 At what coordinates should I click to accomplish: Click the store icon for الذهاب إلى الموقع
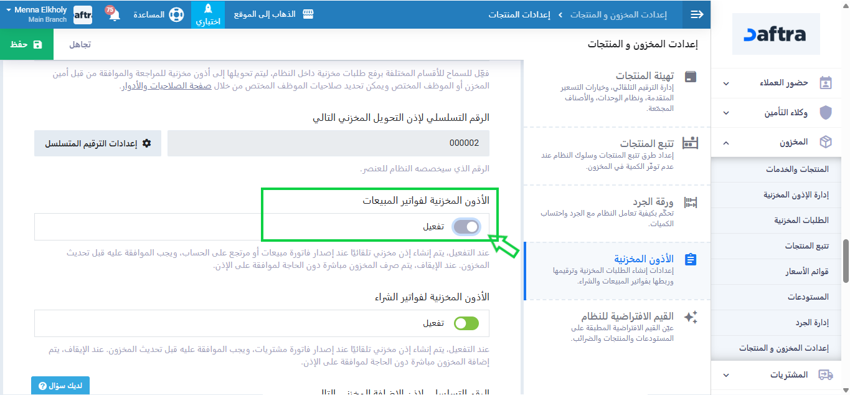coord(308,14)
